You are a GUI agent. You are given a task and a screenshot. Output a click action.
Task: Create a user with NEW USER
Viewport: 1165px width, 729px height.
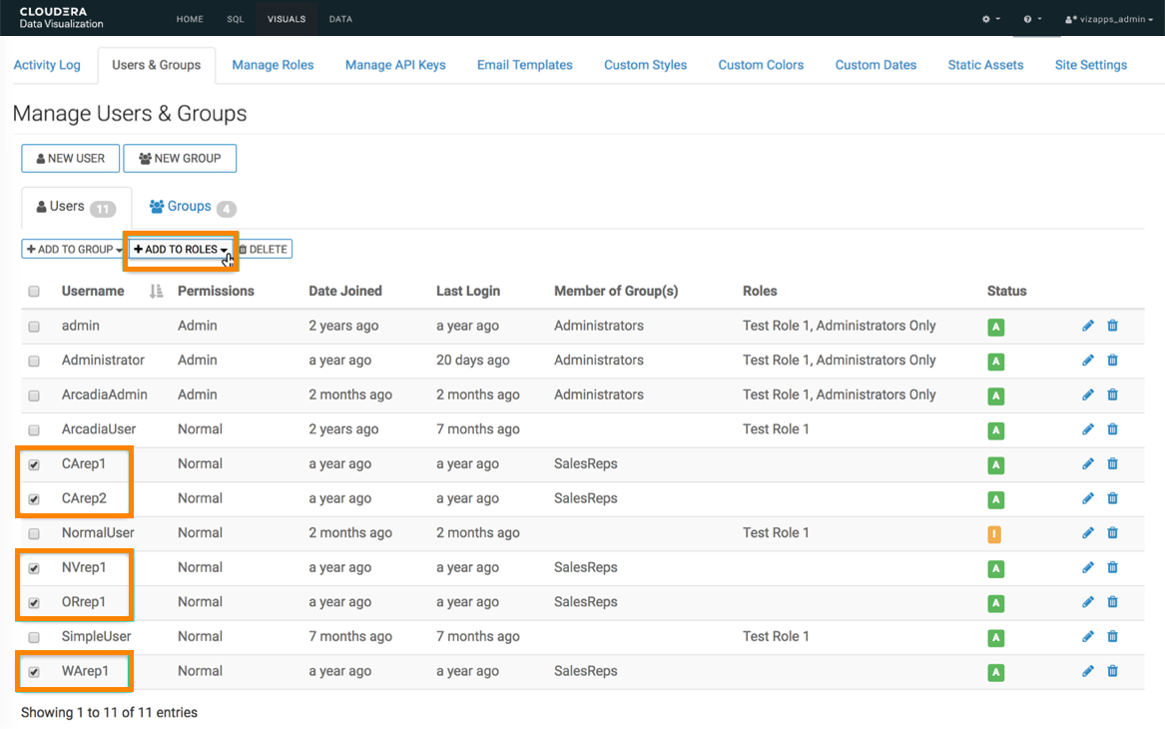[x=70, y=158]
